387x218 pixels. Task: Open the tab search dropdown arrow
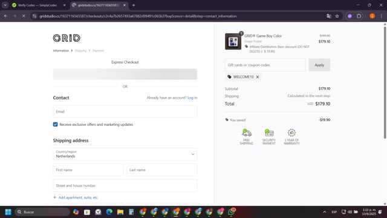click(x=5, y=5)
